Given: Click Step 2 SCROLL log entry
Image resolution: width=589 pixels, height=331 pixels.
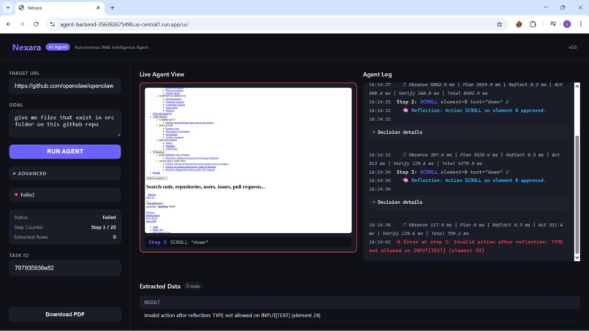Looking at the screenshot, I should (452, 102).
